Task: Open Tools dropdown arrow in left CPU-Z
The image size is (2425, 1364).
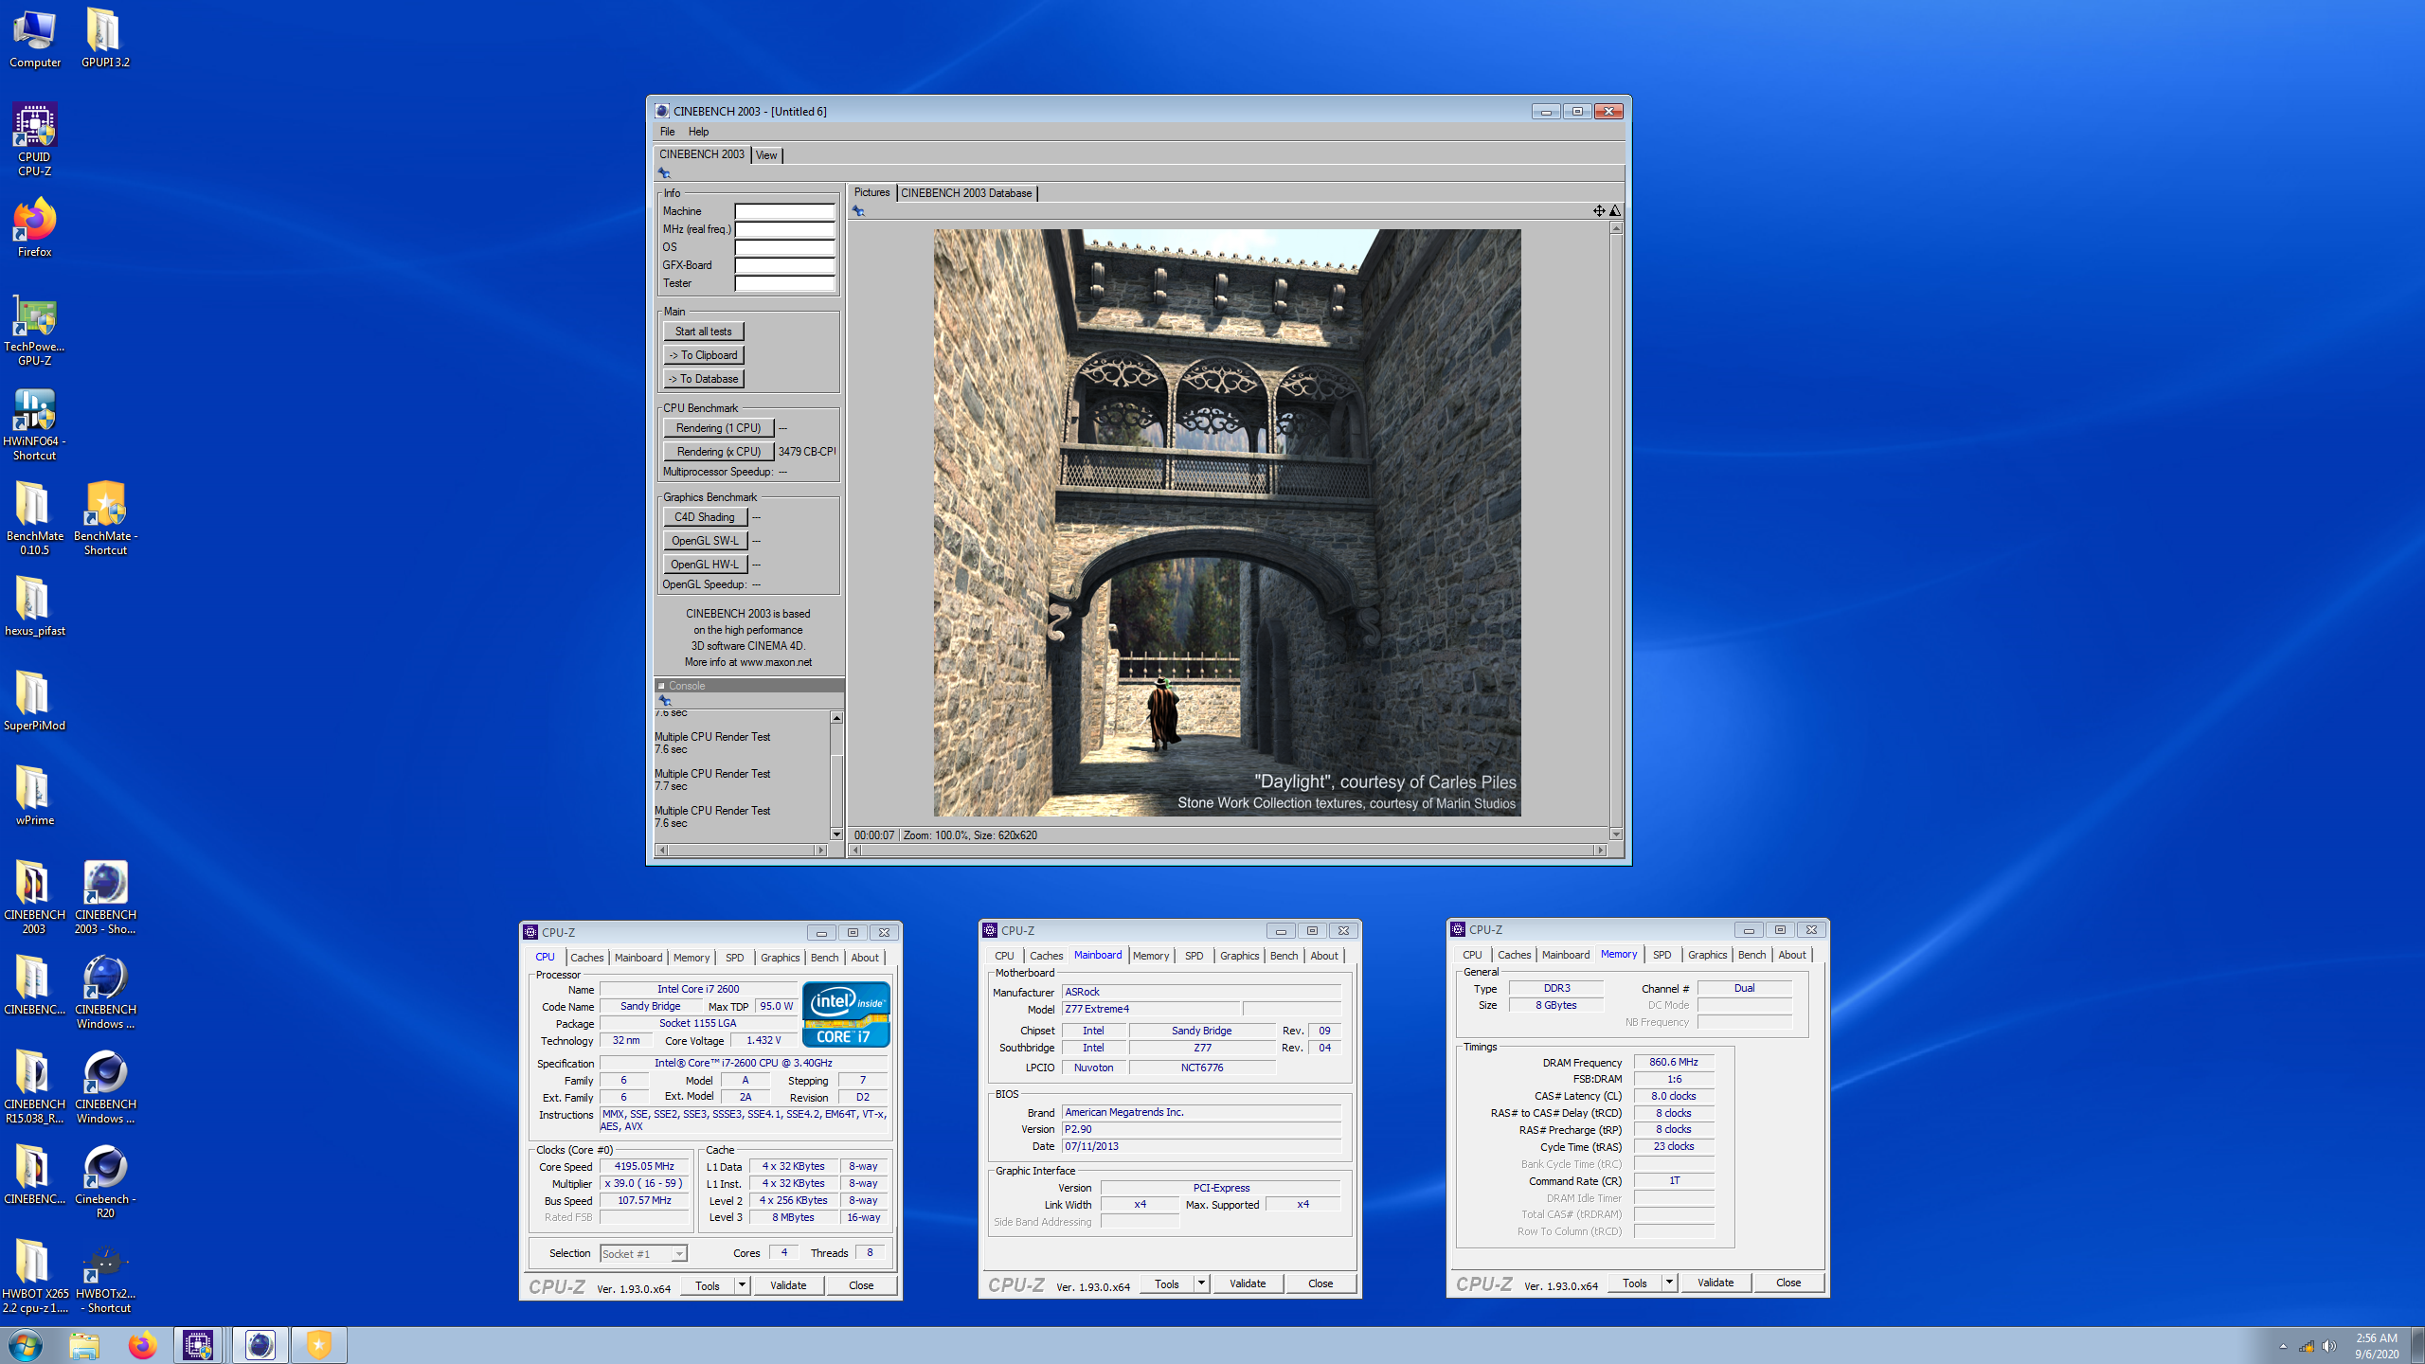Action: [742, 1285]
